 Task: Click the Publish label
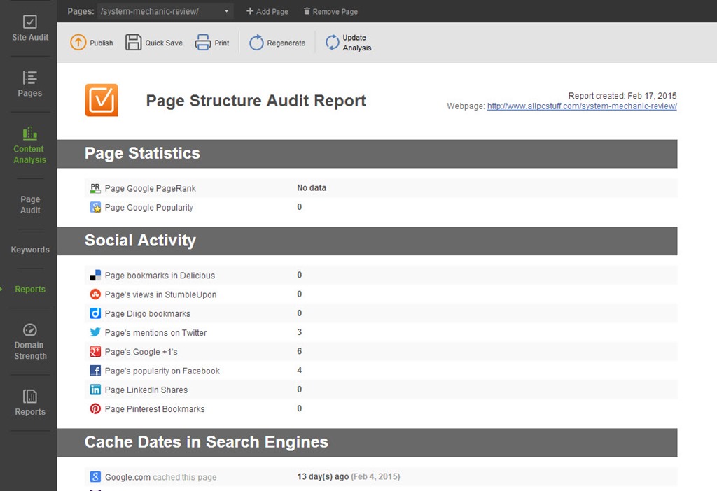[x=101, y=43]
